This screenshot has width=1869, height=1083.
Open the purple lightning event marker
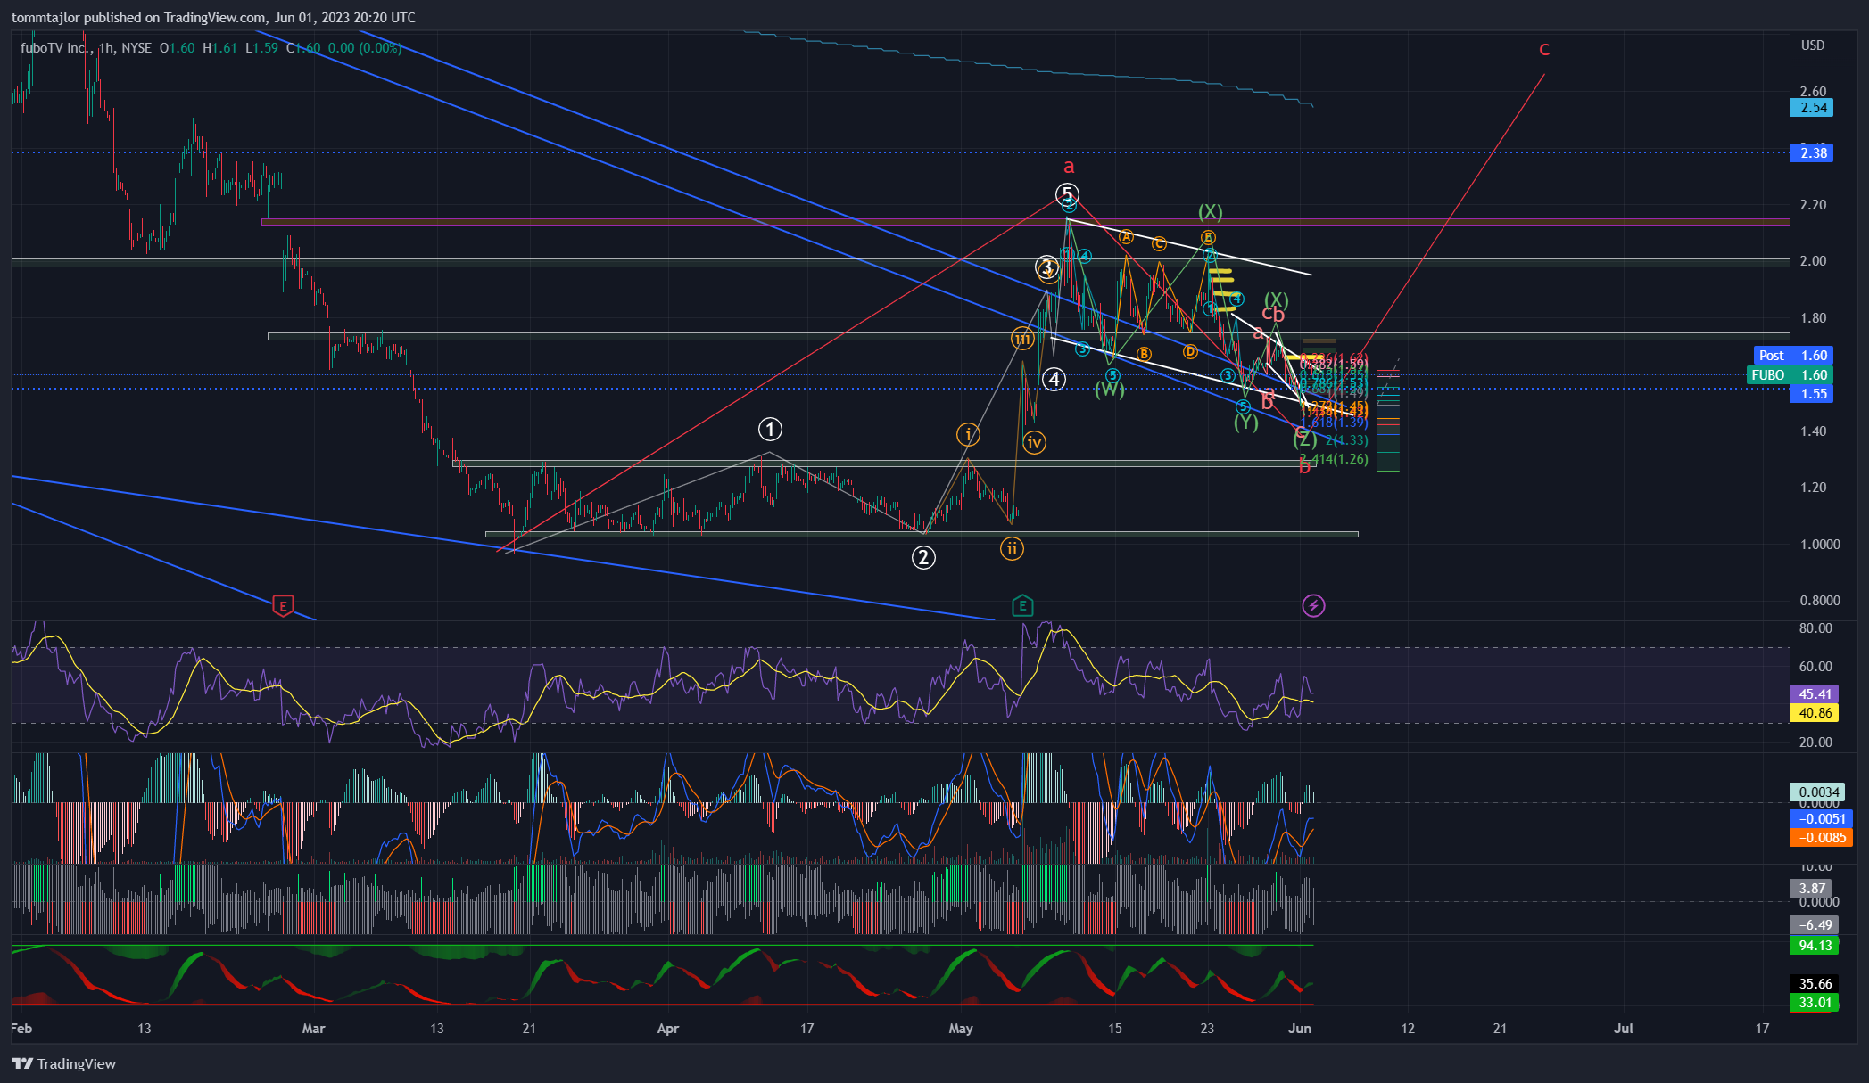click(1313, 606)
